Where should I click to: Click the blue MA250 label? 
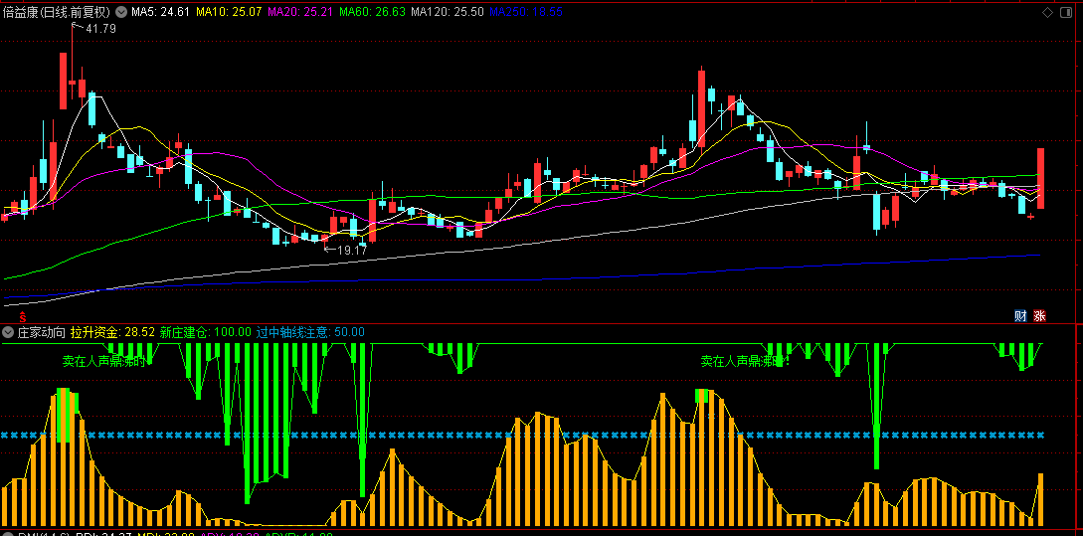(x=525, y=12)
